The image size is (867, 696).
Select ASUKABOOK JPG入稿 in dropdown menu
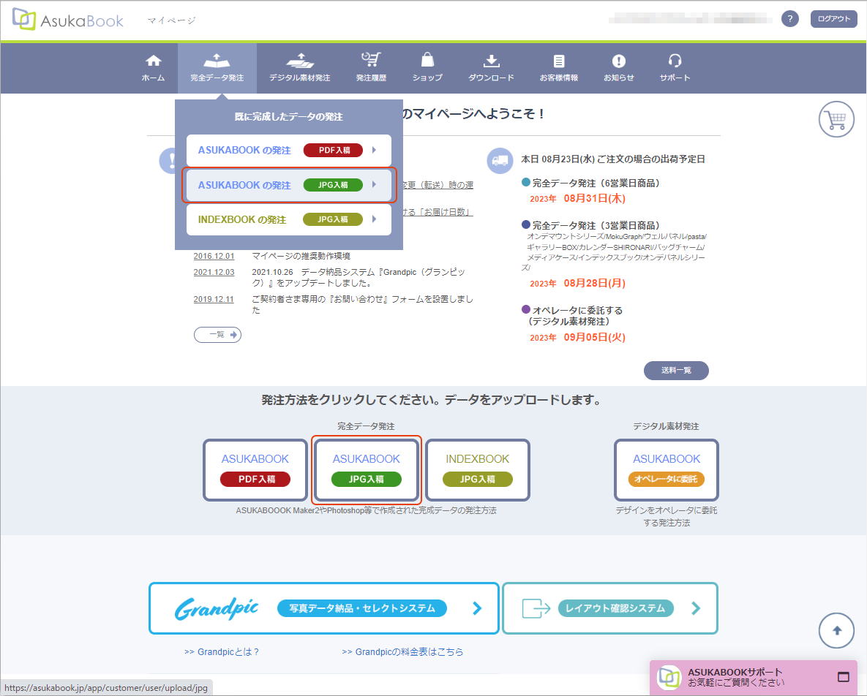click(289, 185)
